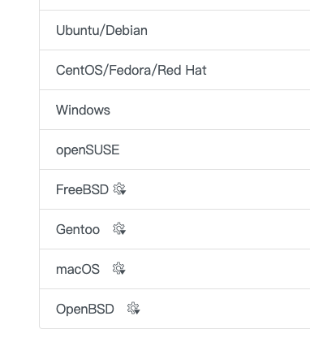The width and height of the screenshot is (310, 351).
Task: Click blank space right of Red Hat
Action: [x=258, y=70]
